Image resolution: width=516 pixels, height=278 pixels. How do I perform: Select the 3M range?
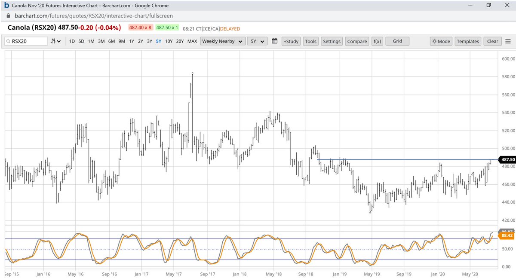point(101,41)
